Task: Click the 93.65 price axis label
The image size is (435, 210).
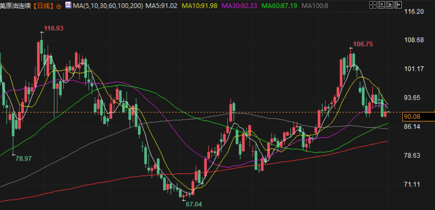Action: [x=413, y=97]
